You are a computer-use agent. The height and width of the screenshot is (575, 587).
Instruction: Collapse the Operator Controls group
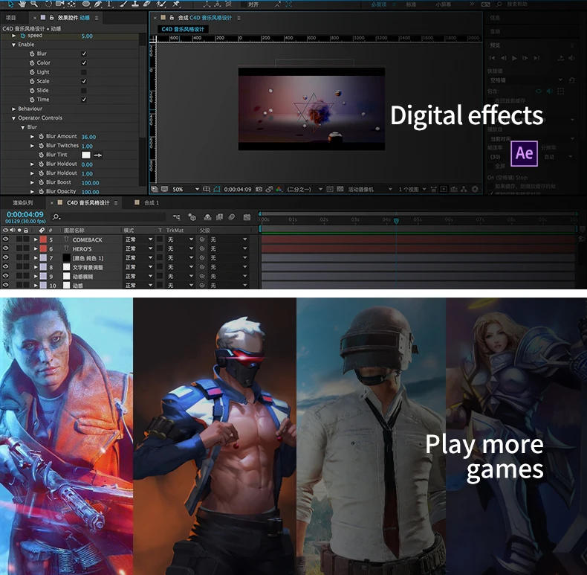tap(13, 118)
